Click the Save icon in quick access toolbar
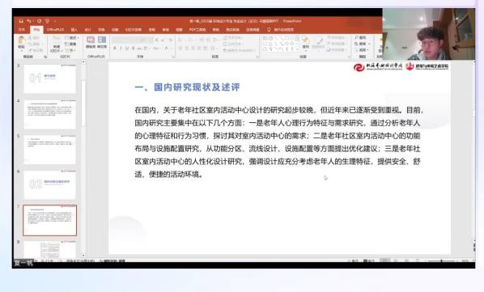Screen dimensions: 484x292 point(21,21)
